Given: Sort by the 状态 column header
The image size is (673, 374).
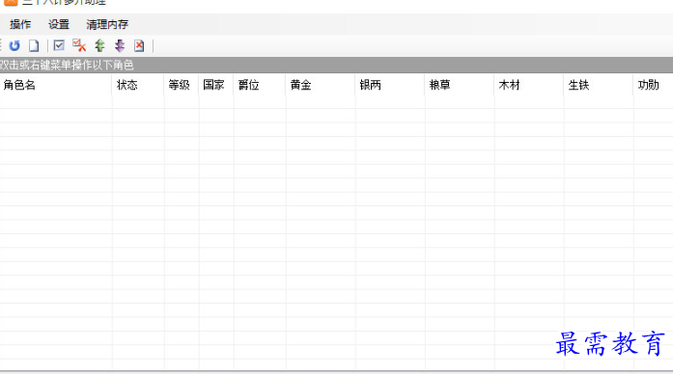Looking at the screenshot, I should (138, 85).
